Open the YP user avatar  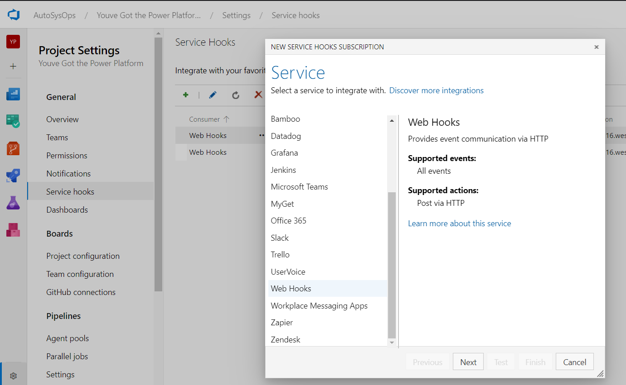coord(13,41)
